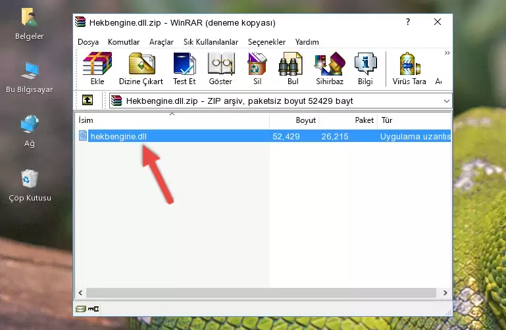Click the disk drive status bar icon
The image size is (506, 330).
(x=81, y=309)
